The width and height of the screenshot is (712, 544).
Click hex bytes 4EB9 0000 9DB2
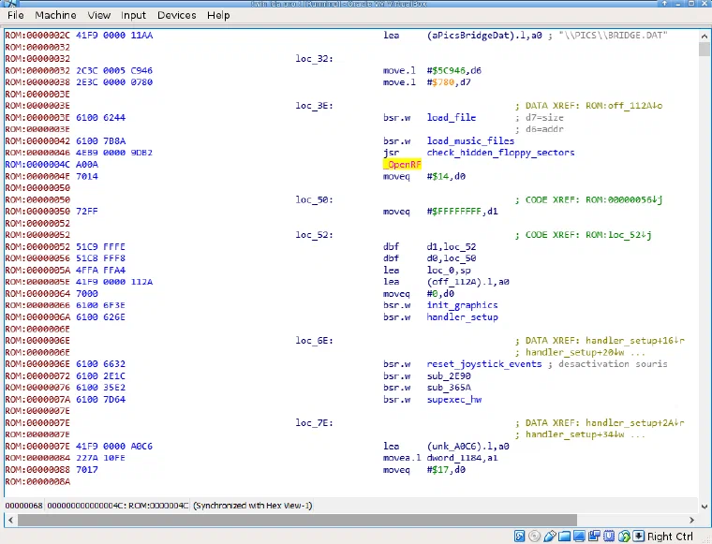114,153
